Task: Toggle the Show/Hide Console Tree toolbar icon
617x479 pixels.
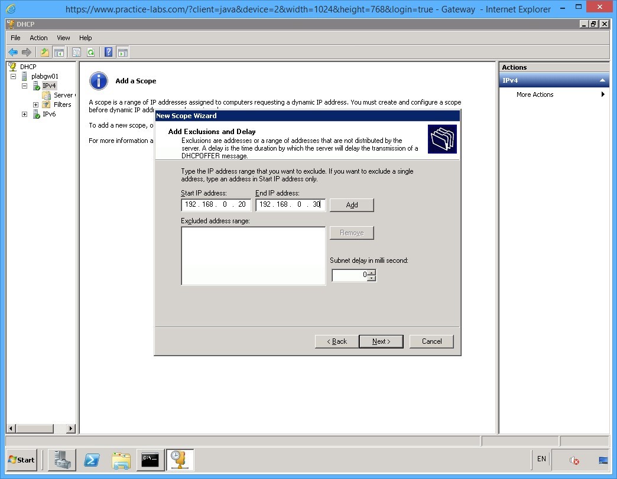Action: click(x=59, y=52)
